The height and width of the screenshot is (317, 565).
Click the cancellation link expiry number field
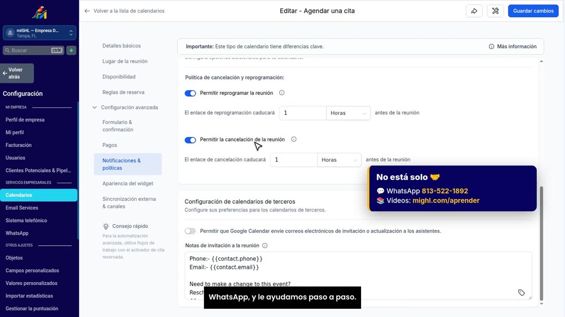[294, 160]
